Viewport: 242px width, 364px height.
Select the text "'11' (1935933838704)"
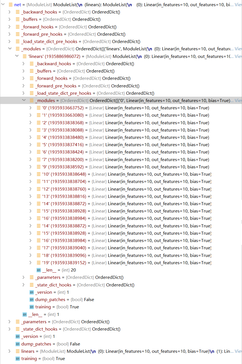pos(64,182)
